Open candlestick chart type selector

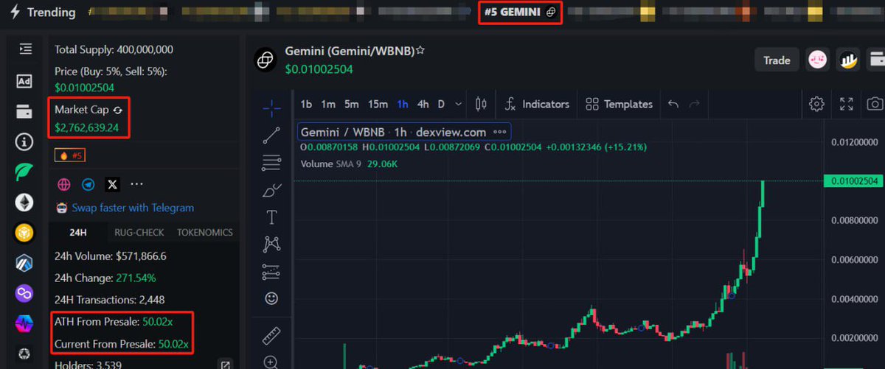(x=481, y=104)
